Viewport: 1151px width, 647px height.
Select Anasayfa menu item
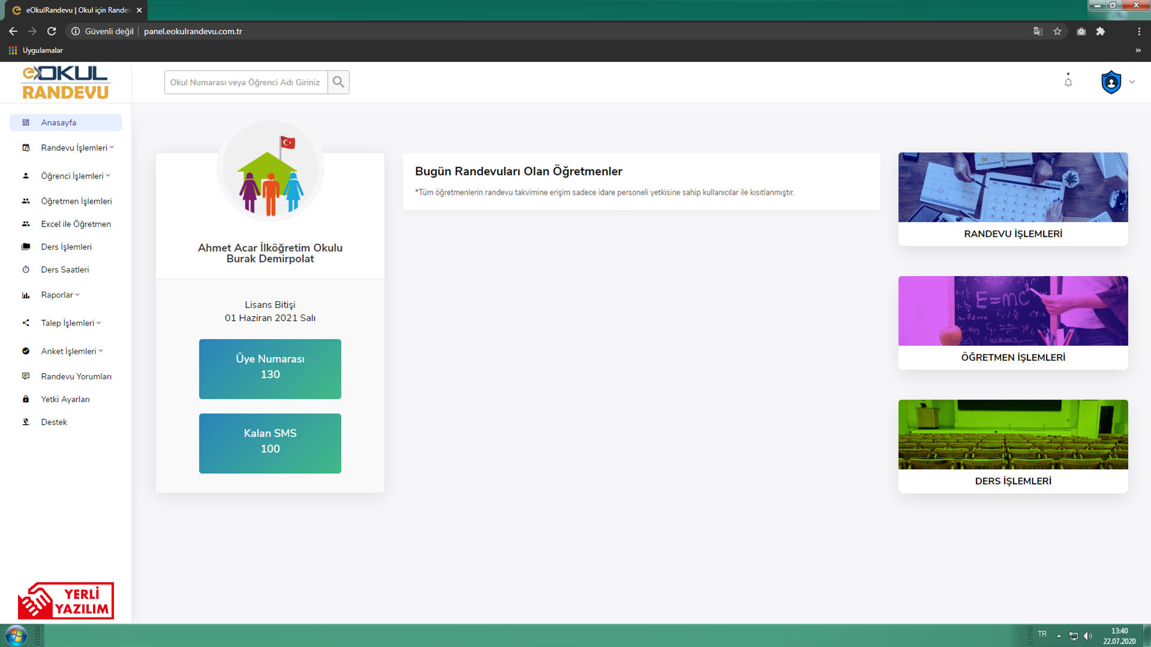(x=59, y=122)
